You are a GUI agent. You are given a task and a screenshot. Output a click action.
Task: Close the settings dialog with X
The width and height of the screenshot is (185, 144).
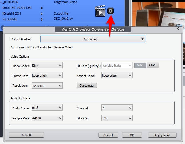(x=178, y=29)
